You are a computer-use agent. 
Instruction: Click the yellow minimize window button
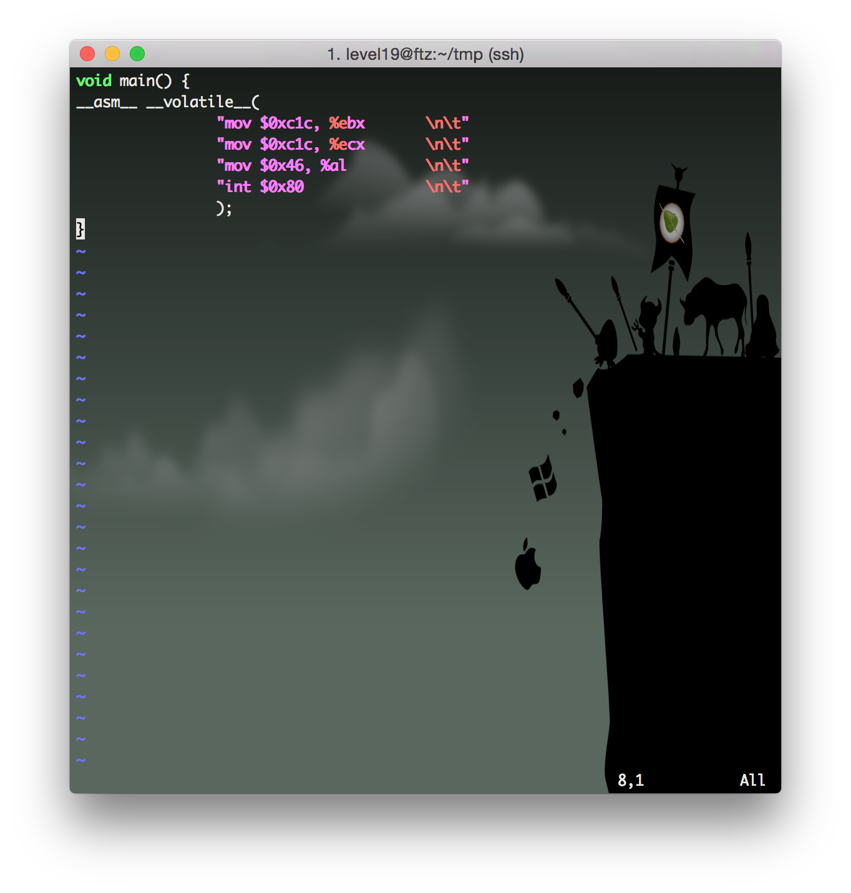click(112, 54)
